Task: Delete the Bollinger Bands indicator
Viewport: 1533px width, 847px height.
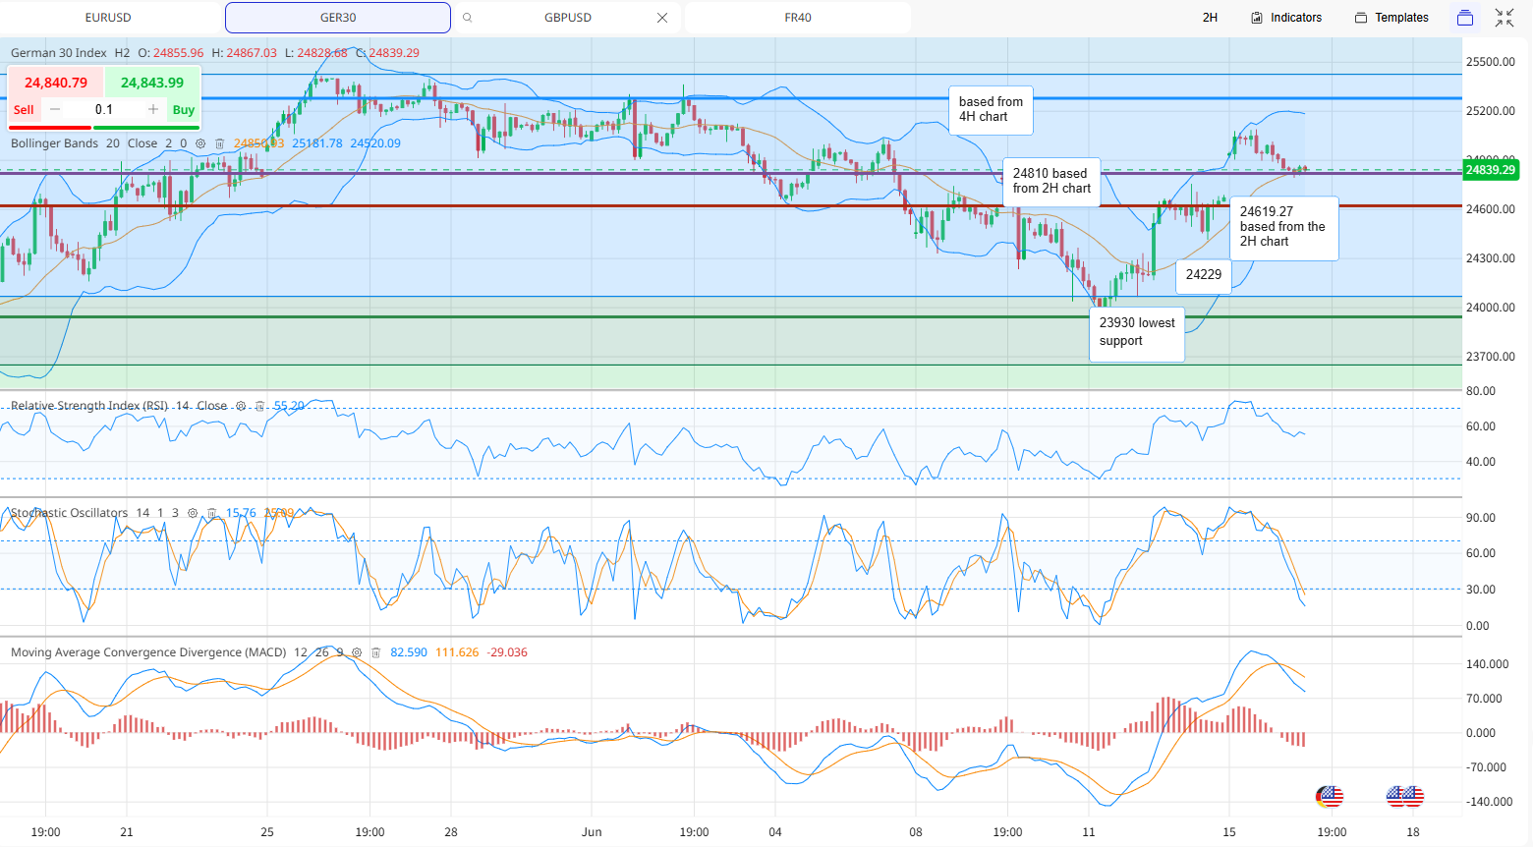Action: 219,143
